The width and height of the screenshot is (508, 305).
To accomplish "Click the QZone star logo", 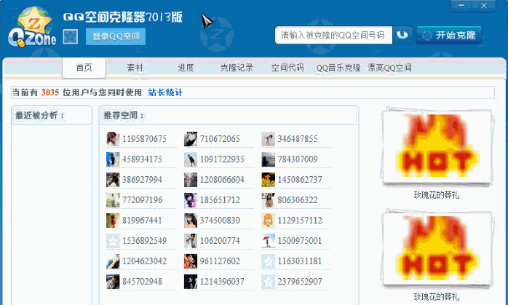I will [x=32, y=28].
